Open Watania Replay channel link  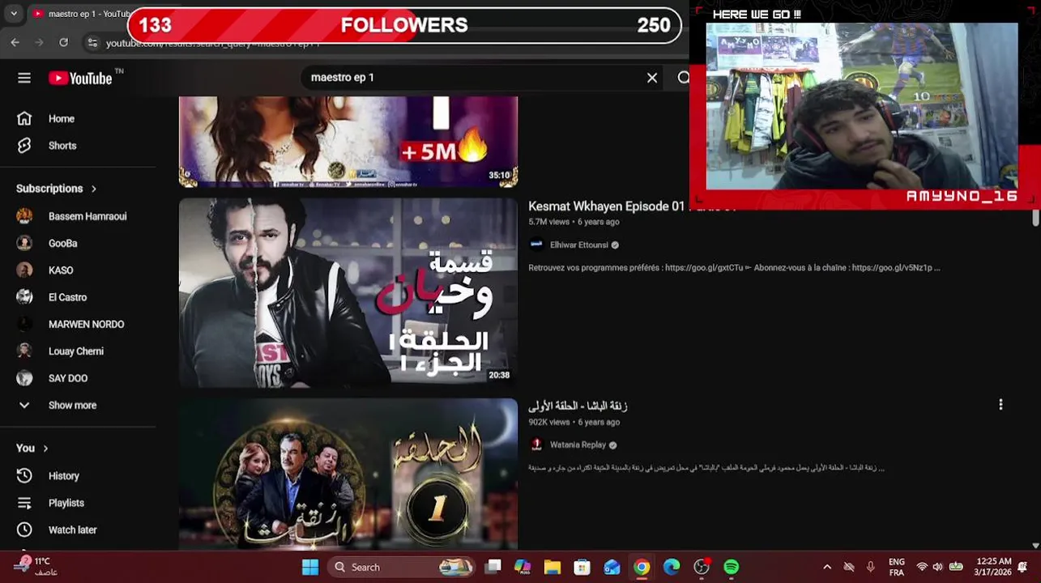(x=578, y=445)
